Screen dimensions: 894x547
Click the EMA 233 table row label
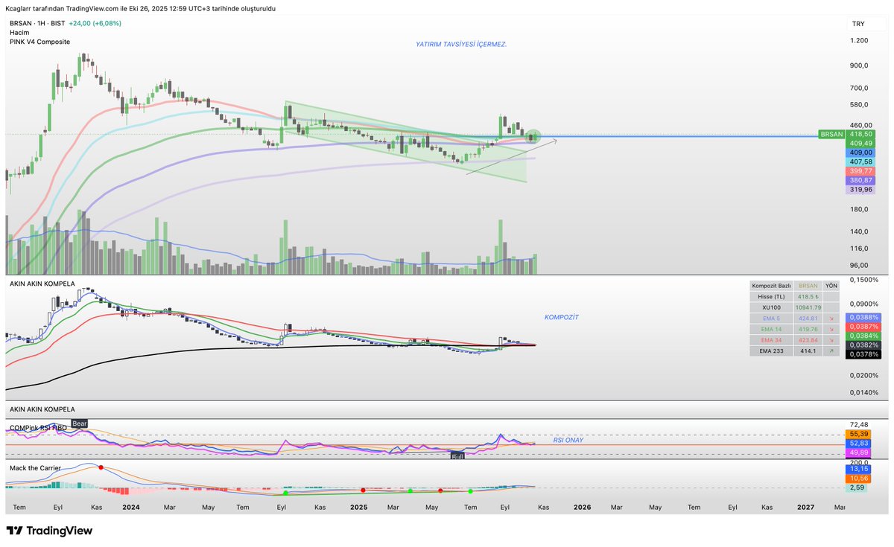[x=771, y=350]
